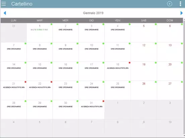Open the three-dot overflow menu
The width and height of the screenshot is (185, 138).
click(x=180, y=4)
